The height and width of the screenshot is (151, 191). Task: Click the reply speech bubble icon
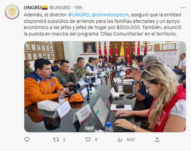tap(27, 139)
